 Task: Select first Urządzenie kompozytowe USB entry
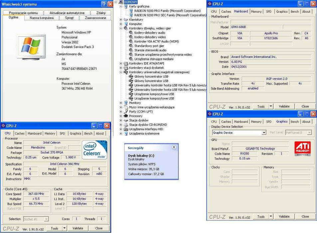(x=154, y=94)
